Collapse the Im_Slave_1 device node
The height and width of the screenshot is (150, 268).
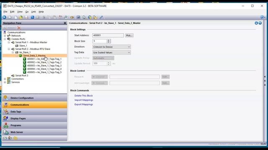(x=13, y=52)
